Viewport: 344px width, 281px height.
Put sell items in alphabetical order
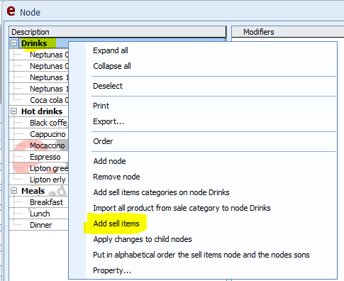(x=201, y=255)
